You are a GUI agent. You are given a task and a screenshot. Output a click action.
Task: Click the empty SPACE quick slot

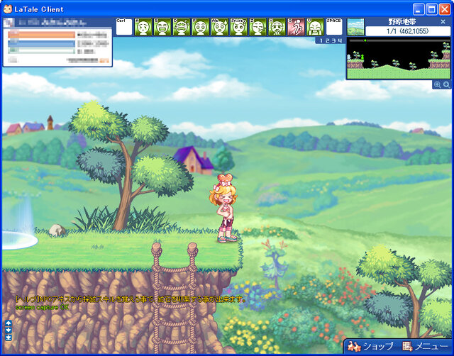point(334,27)
